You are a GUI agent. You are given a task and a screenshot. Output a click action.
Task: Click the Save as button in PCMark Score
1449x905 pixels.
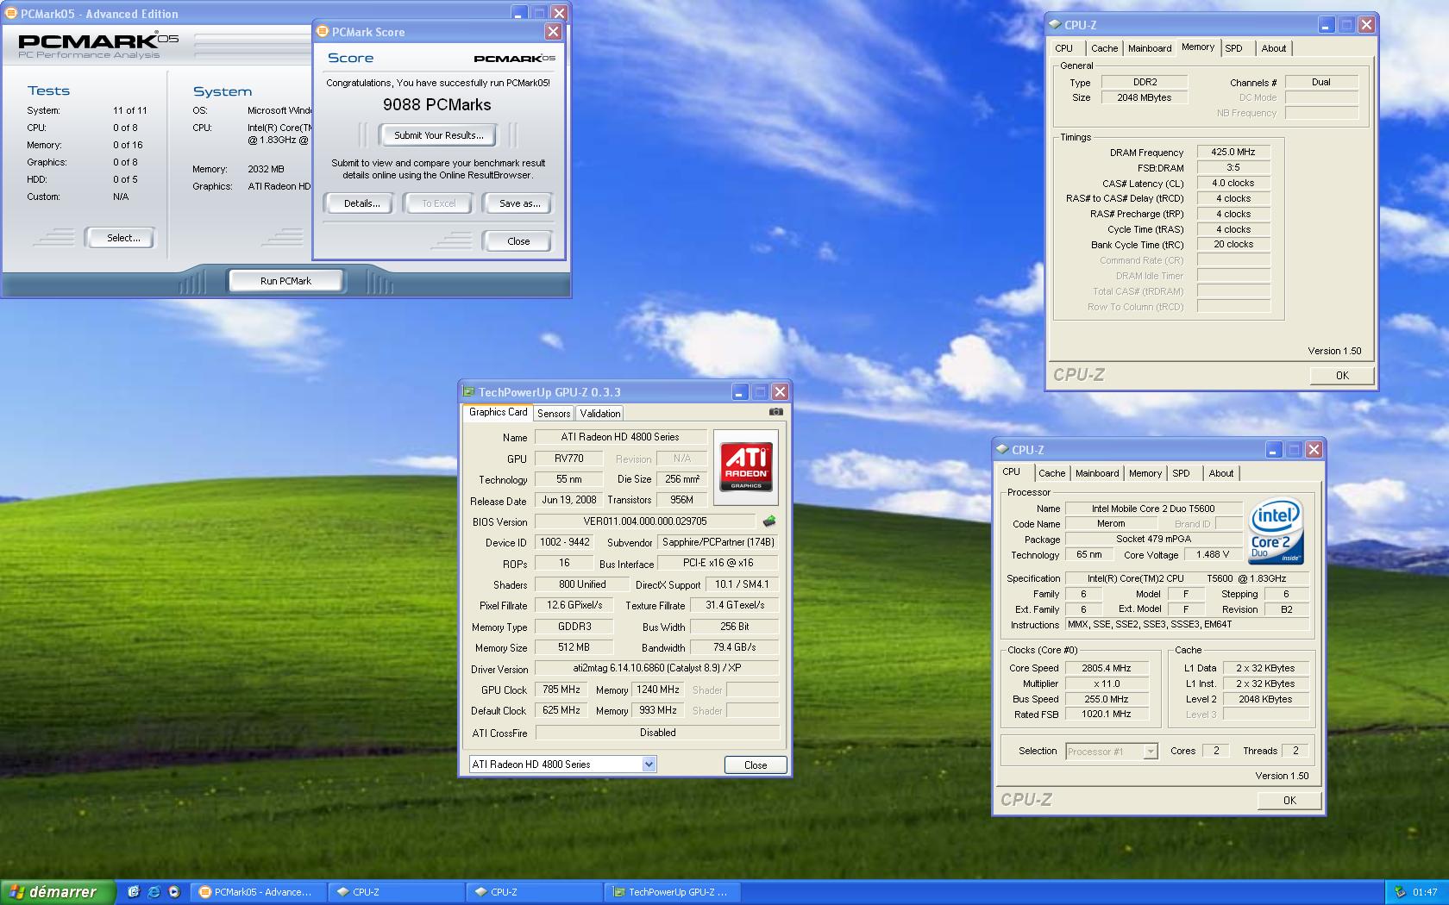(519, 204)
